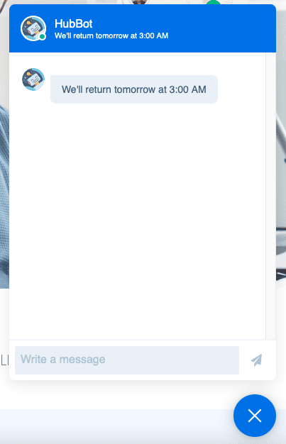Screen dimensions: 286x444
Task: Click the robot avatar beside the message
Action: 33,79
